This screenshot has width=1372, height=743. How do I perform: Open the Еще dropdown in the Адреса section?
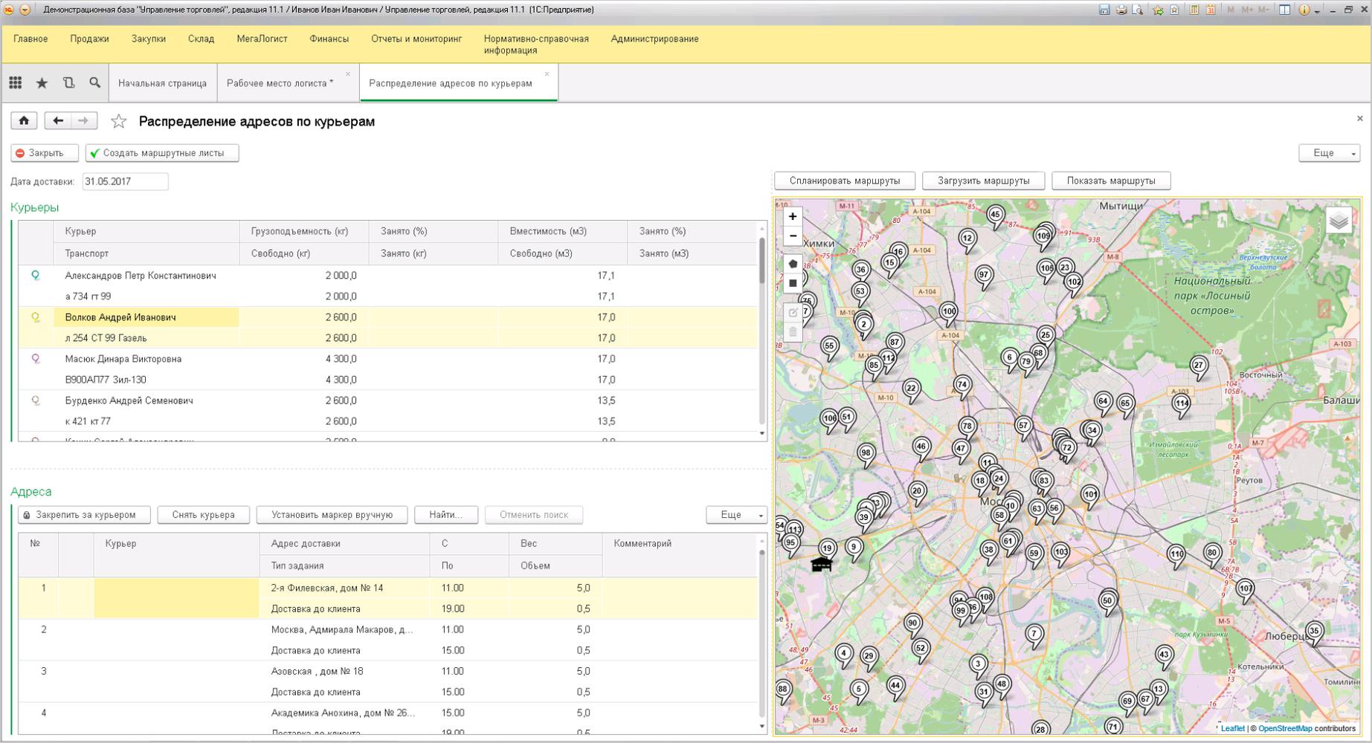pyautogui.click(x=736, y=514)
